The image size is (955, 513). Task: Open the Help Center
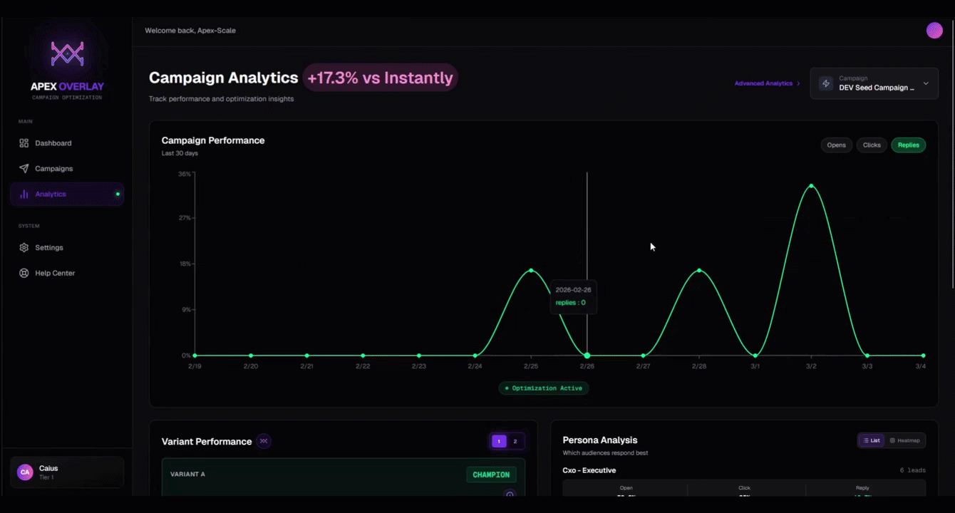(x=53, y=273)
